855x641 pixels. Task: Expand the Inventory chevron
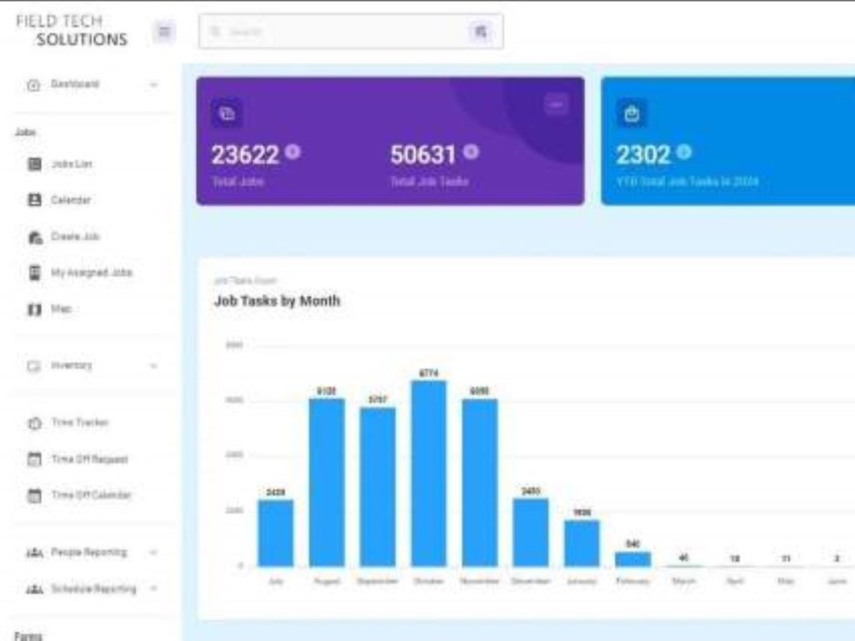154,366
